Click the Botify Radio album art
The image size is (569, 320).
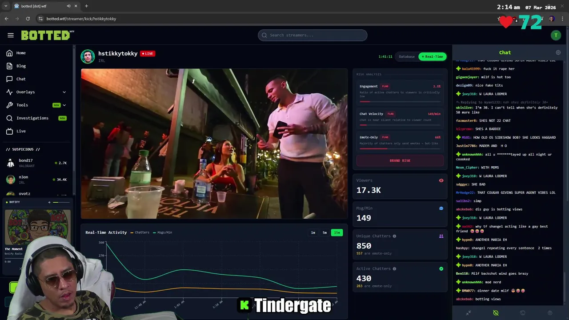pos(37,227)
